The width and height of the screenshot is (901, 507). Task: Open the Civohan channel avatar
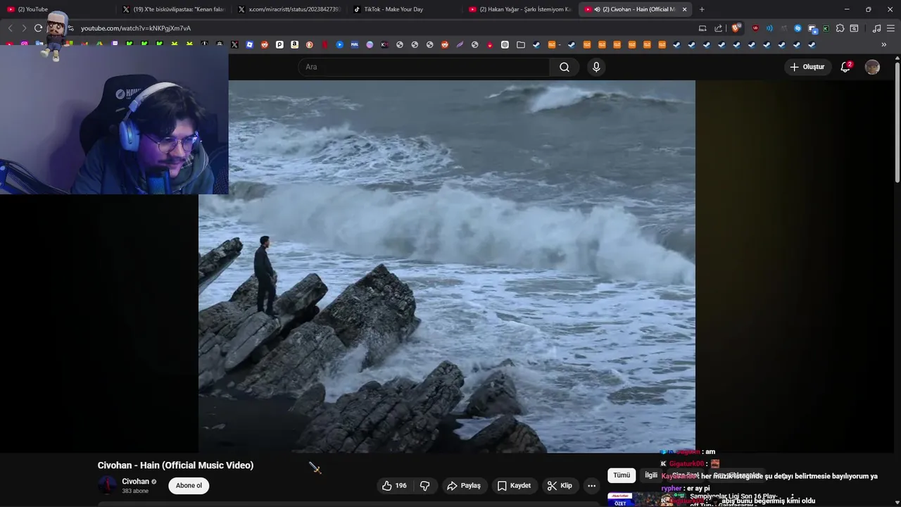click(x=107, y=485)
